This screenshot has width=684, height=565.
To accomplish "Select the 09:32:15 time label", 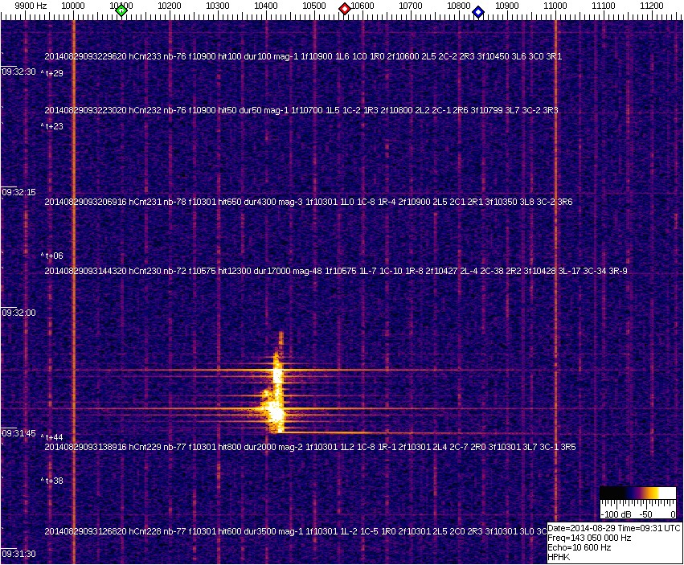I will pos(18,193).
